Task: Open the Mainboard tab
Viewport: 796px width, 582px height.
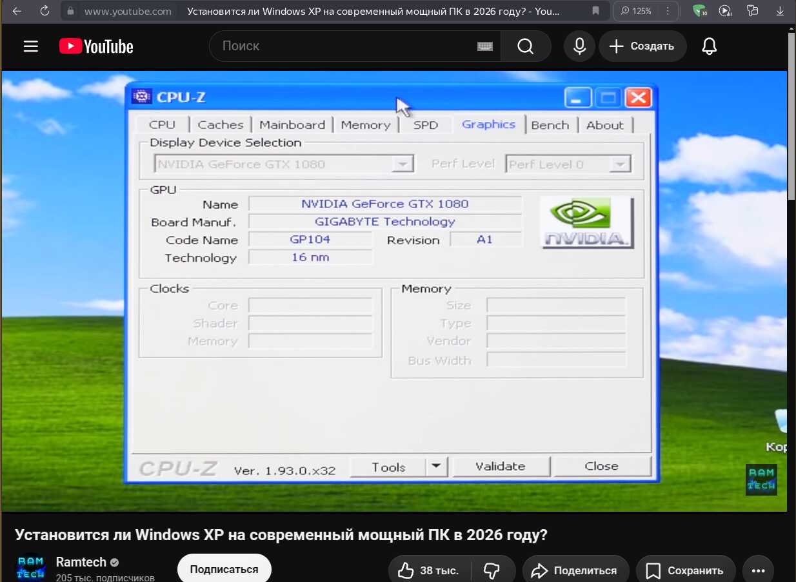Action: click(x=292, y=124)
